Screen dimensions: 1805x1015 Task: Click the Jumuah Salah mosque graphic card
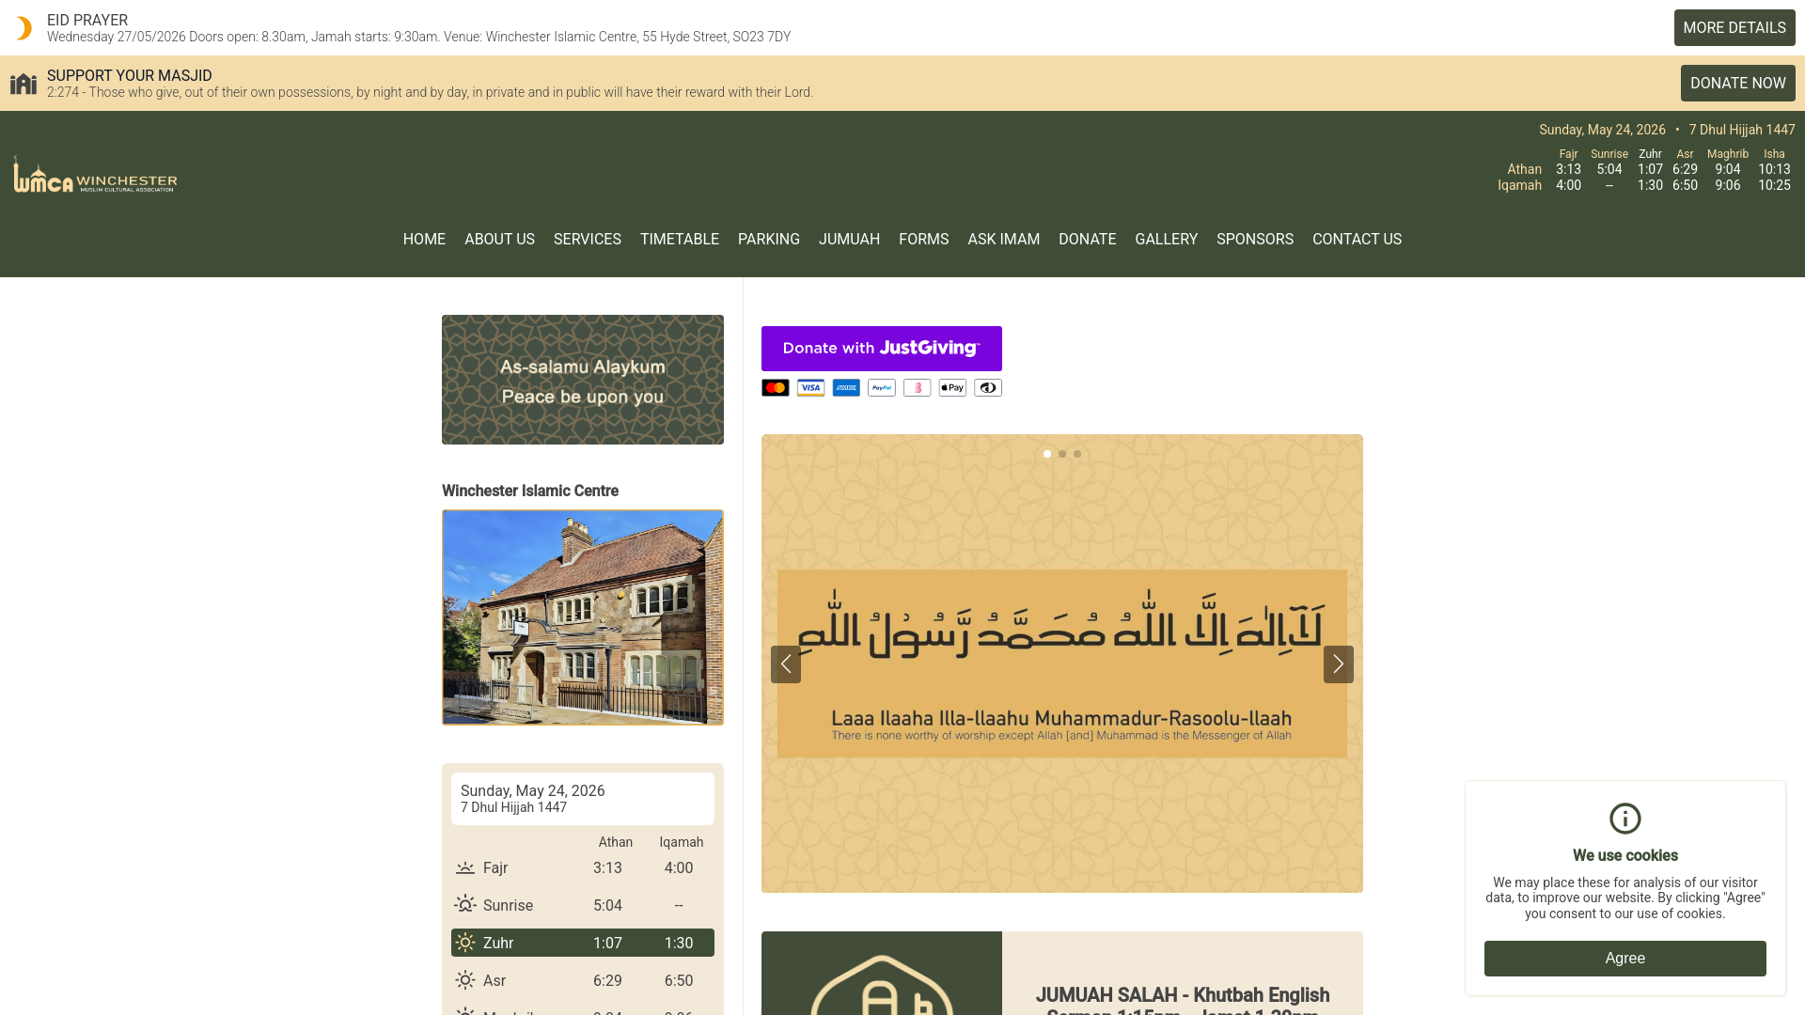882,974
